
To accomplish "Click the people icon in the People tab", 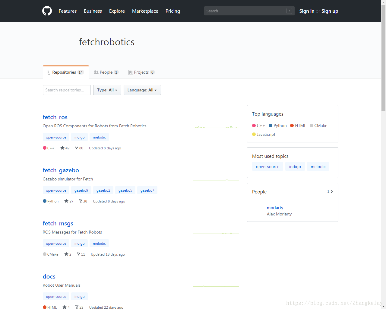I will click(96, 72).
